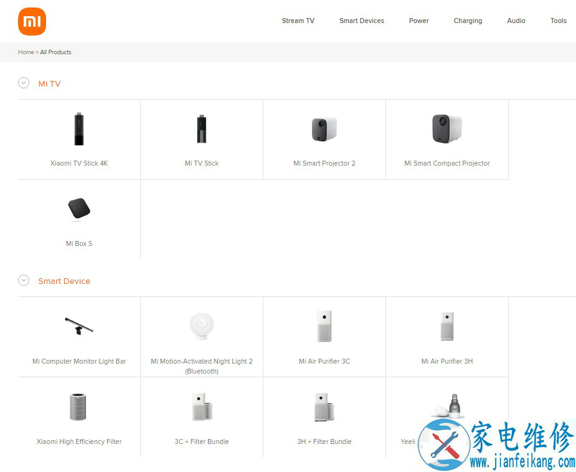Go to Home breadcrumb link
This screenshot has height=472, width=576.
(x=26, y=52)
